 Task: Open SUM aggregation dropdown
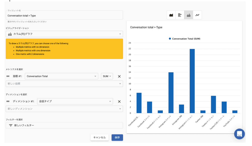click(107, 76)
